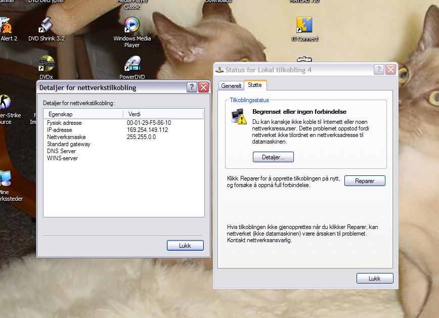439x318 pixels.
Task: Click Lukk in the Detaljer window
Action: 185,246
